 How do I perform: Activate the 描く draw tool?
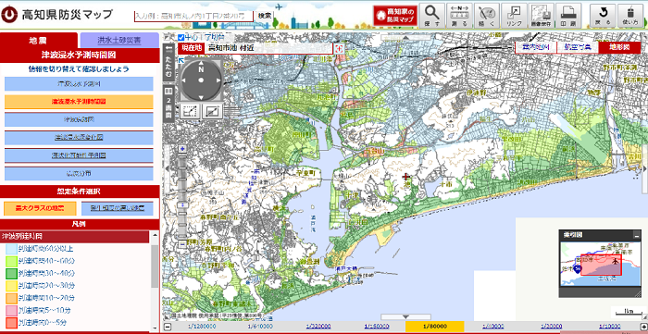[x=487, y=16]
